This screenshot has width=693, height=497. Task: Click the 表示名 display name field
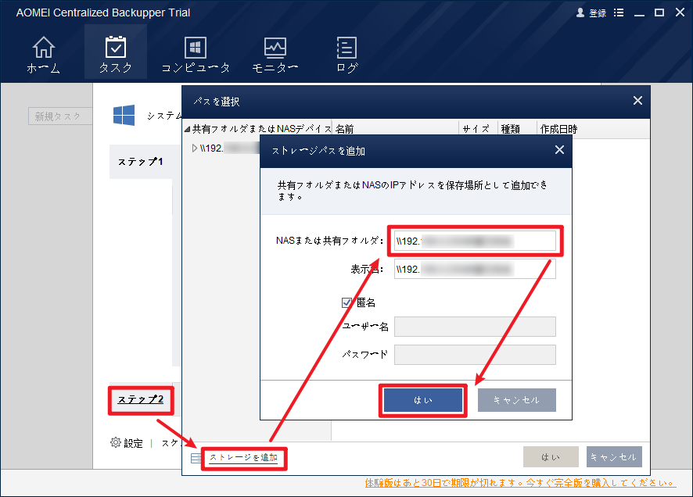tap(475, 269)
